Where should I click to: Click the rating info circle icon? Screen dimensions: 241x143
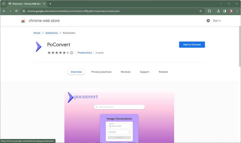(x=72, y=53)
